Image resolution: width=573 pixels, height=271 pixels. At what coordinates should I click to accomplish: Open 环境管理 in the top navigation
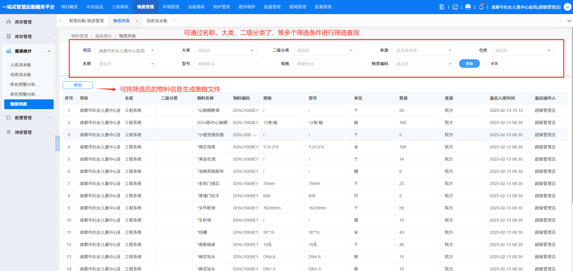coord(170,7)
